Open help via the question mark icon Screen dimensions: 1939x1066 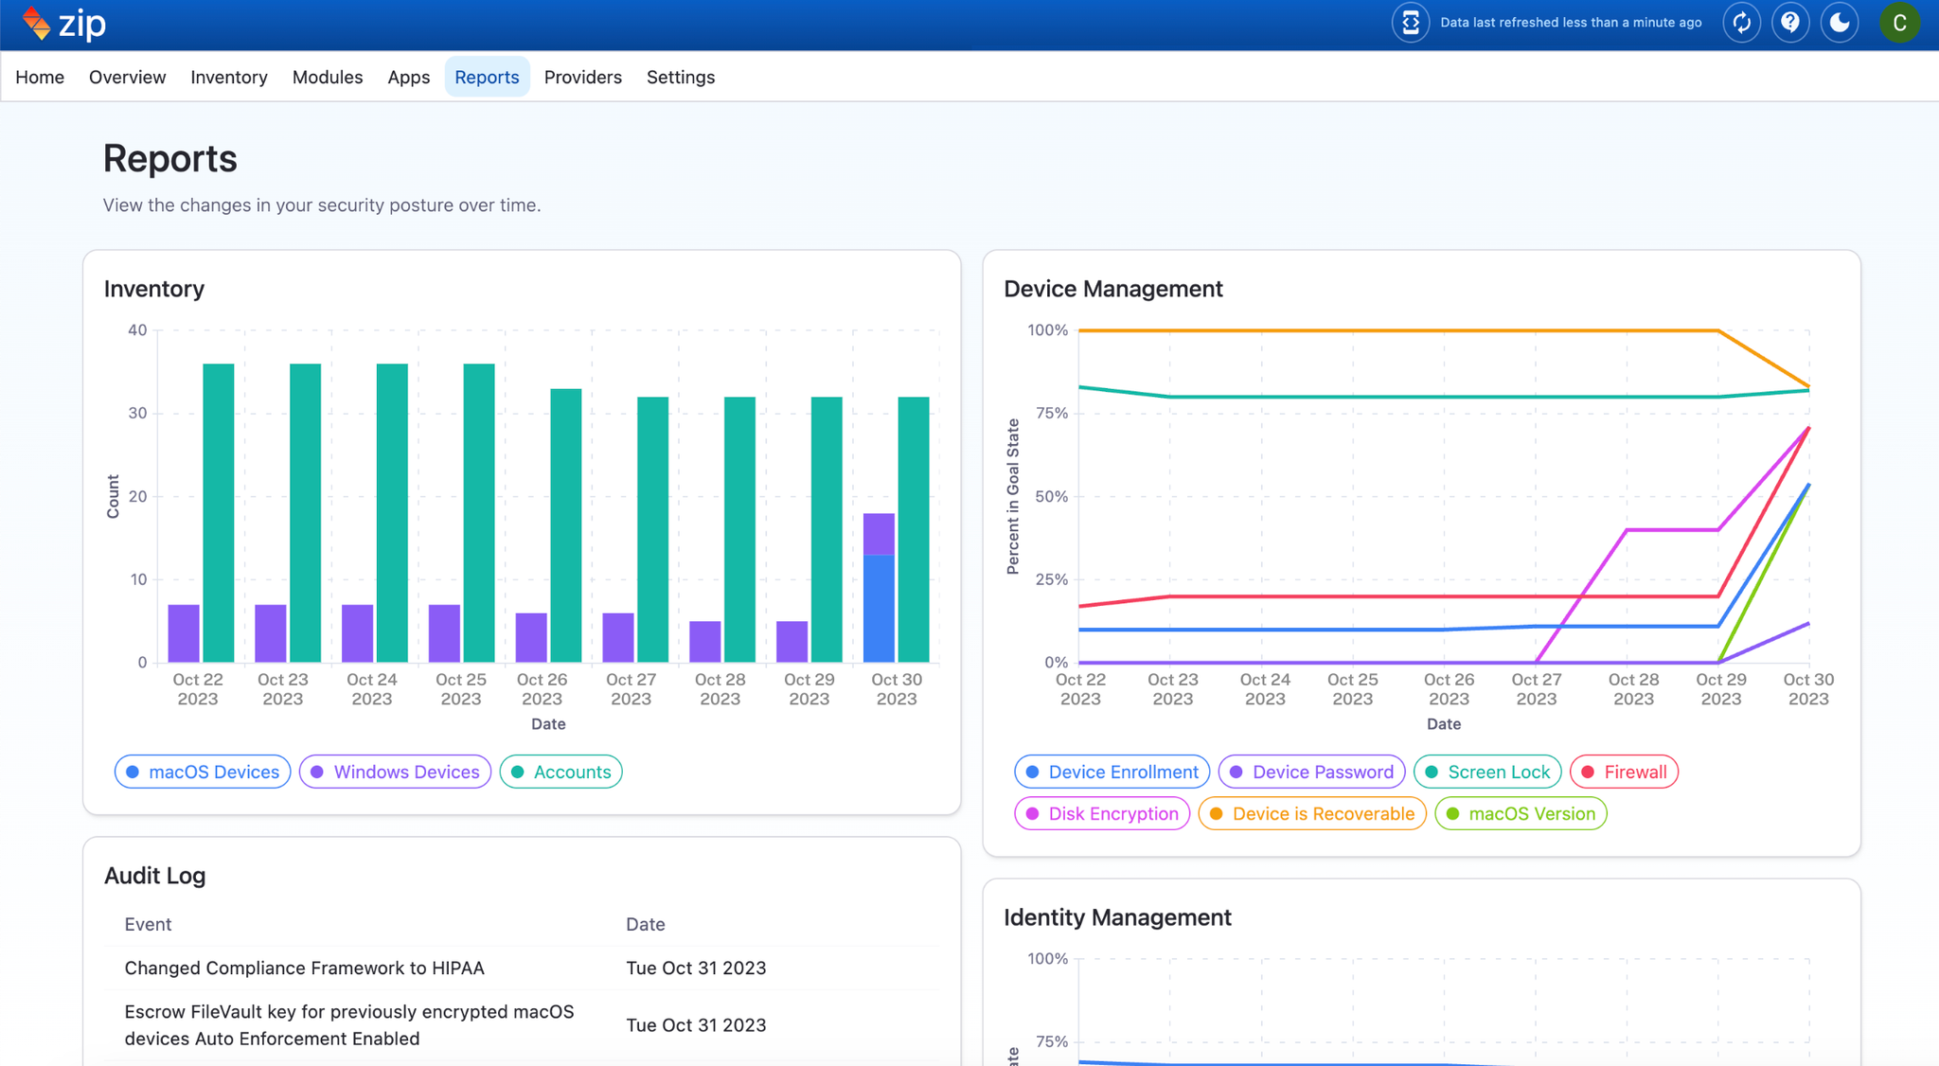point(1789,23)
